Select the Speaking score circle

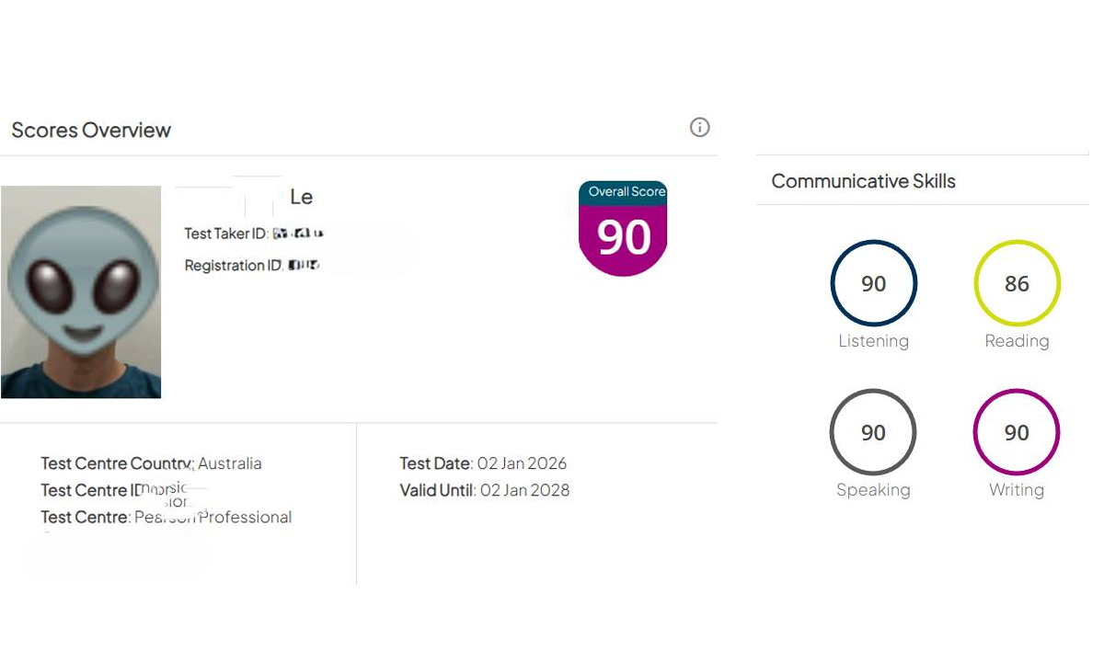873,432
